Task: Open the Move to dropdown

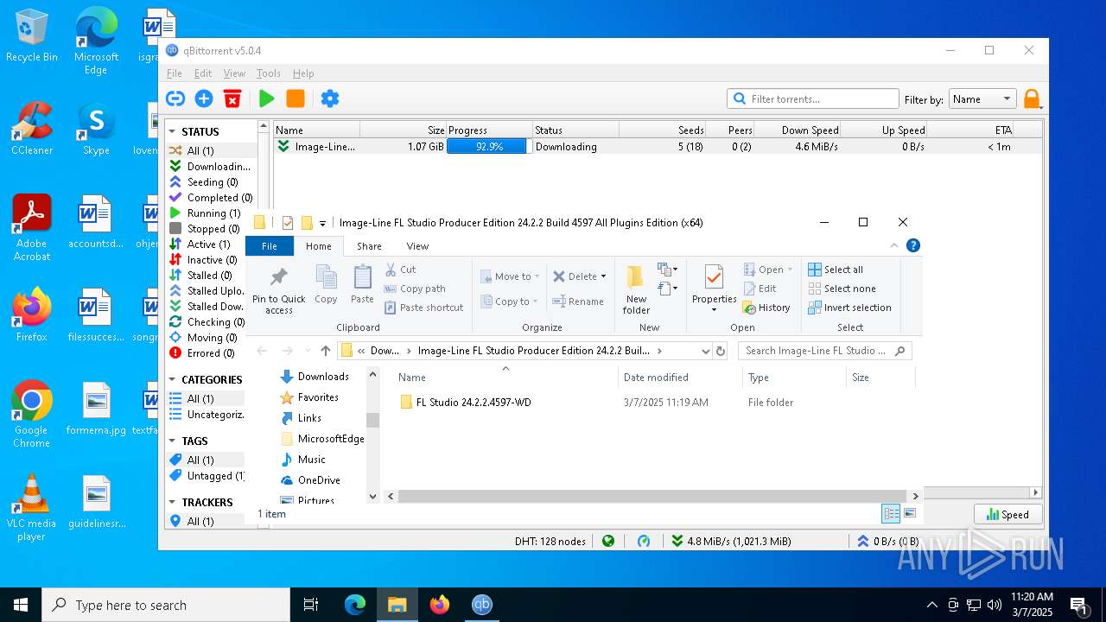Action: [x=510, y=276]
